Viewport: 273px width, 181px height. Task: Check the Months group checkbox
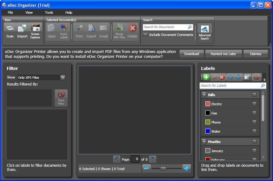tap(254, 141)
